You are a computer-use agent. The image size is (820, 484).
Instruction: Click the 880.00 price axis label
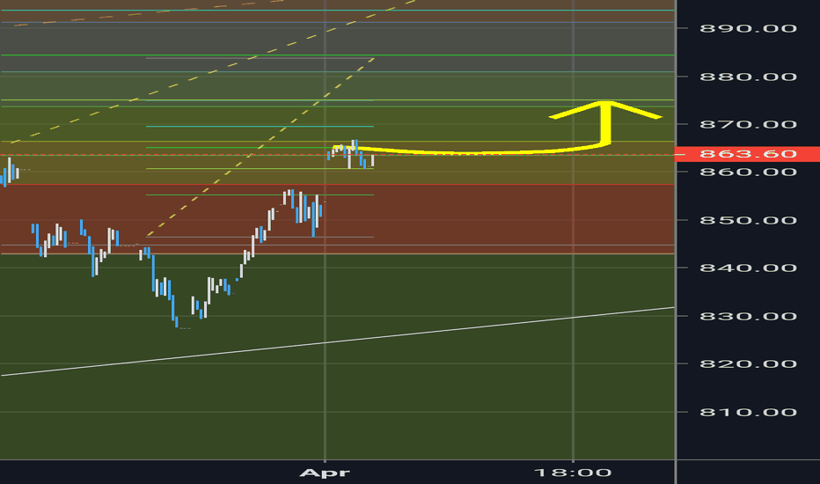pyautogui.click(x=748, y=77)
